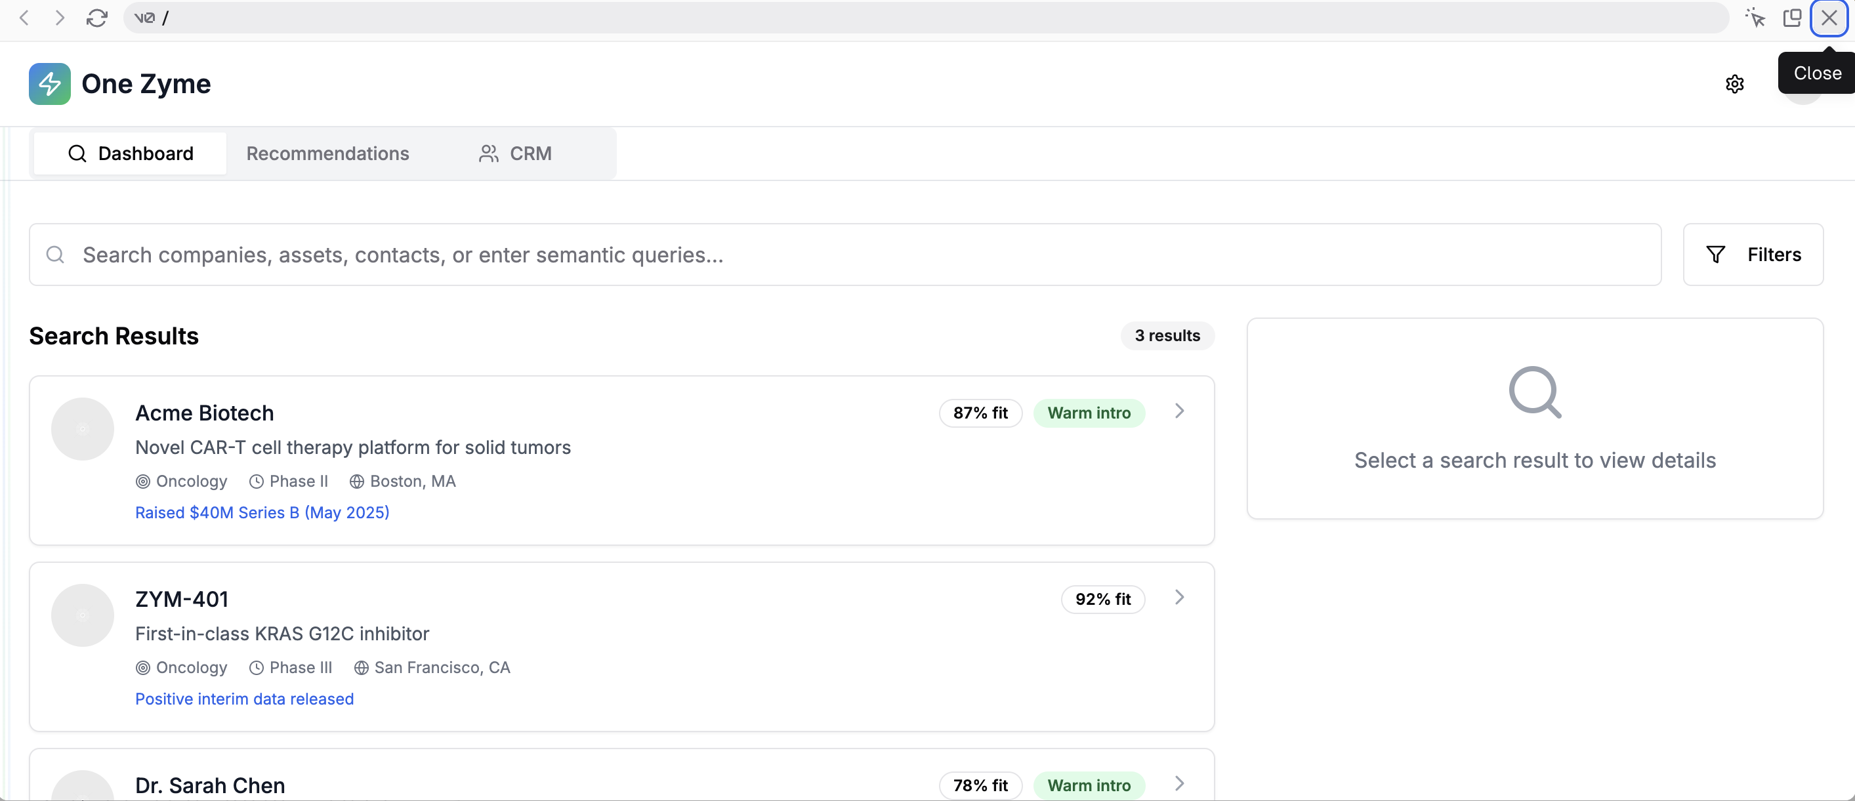This screenshot has width=1855, height=801.
Task: Click the San Francisco, CA location text
Action: point(442,668)
